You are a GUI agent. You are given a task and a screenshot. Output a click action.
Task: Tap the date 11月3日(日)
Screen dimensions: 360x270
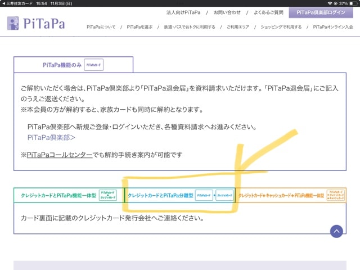click(x=61, y=3)
